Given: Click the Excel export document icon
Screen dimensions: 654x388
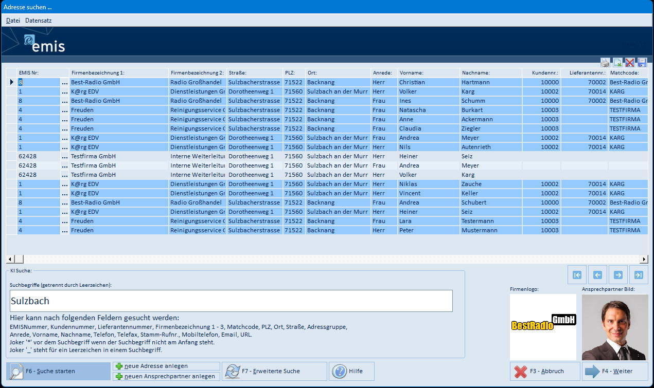Looking at the screenshot, I should 617,63.
